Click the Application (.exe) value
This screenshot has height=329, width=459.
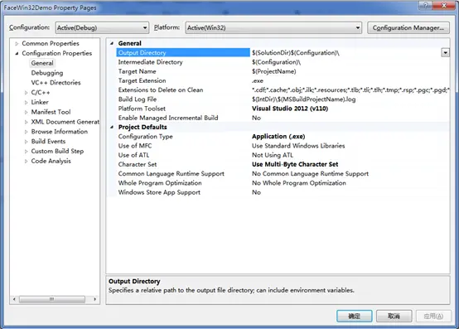coord(278,137)
